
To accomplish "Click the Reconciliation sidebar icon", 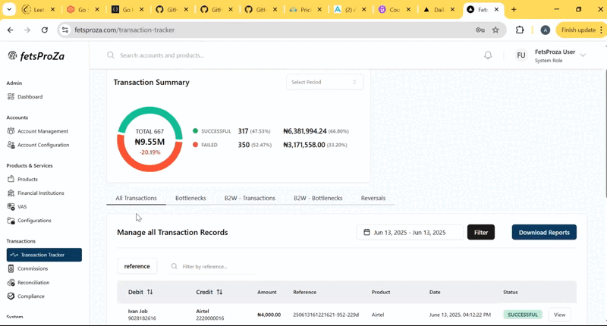I will tap(11, 282).
